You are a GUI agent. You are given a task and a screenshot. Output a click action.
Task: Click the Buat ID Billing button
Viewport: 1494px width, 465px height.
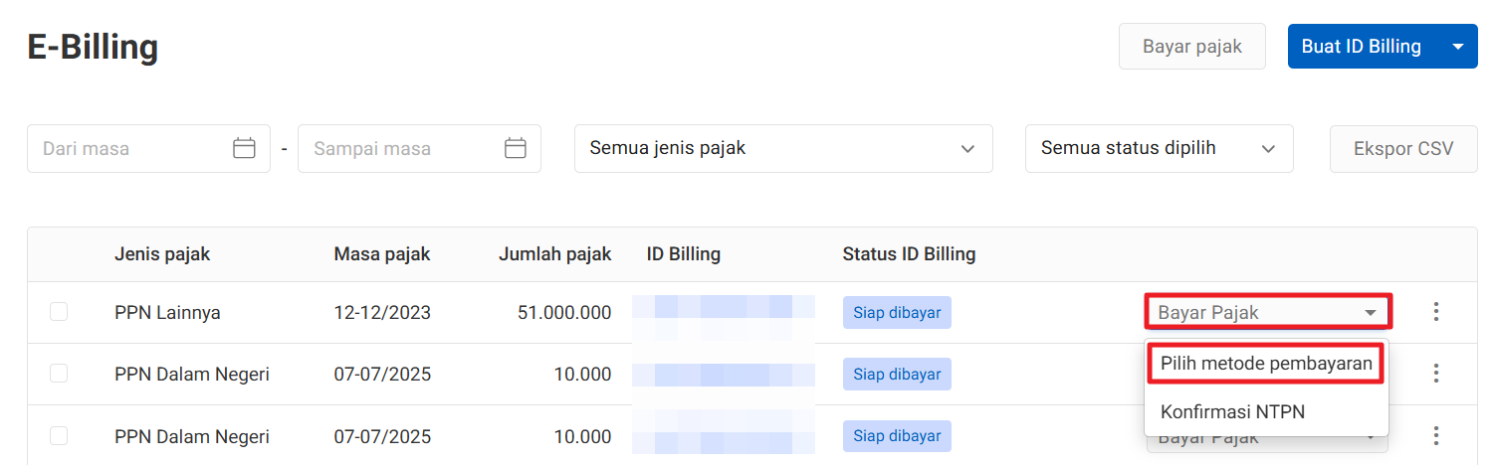point(1361,47)
